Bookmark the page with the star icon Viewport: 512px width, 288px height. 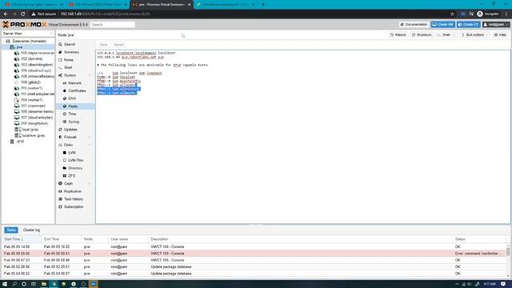tap(452, 14)
